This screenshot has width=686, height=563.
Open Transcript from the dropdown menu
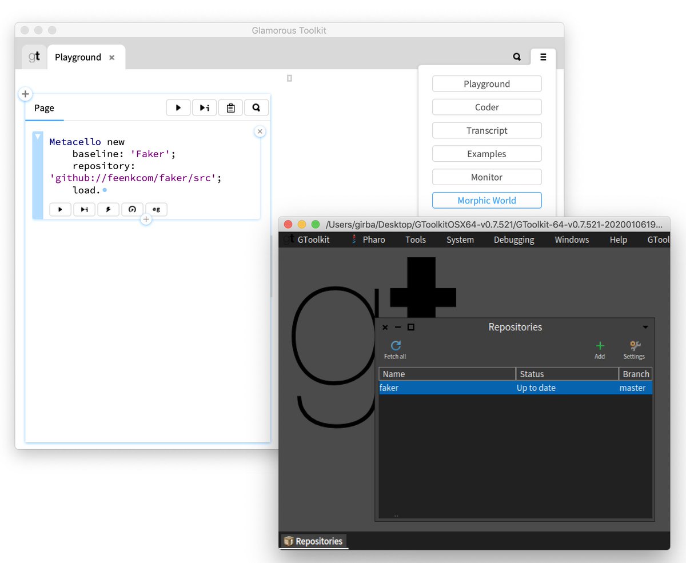(486, 130)
